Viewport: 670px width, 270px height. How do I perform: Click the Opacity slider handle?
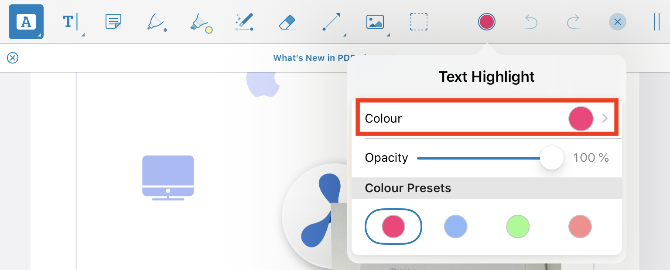[552, 158]
